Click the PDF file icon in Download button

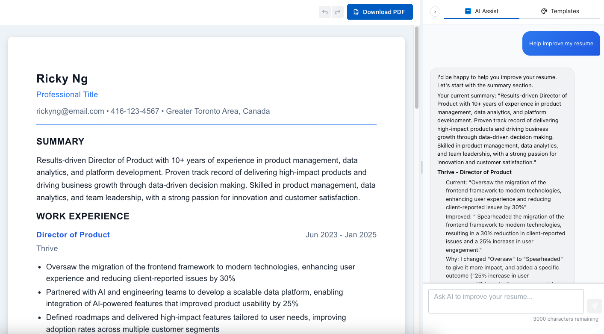356,12
